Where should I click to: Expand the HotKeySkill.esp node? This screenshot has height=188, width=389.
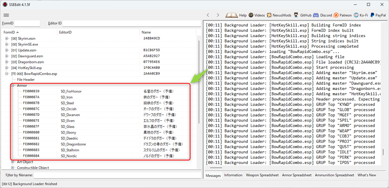click(x=7, y=68)
